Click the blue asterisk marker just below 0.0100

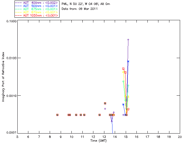128,61
